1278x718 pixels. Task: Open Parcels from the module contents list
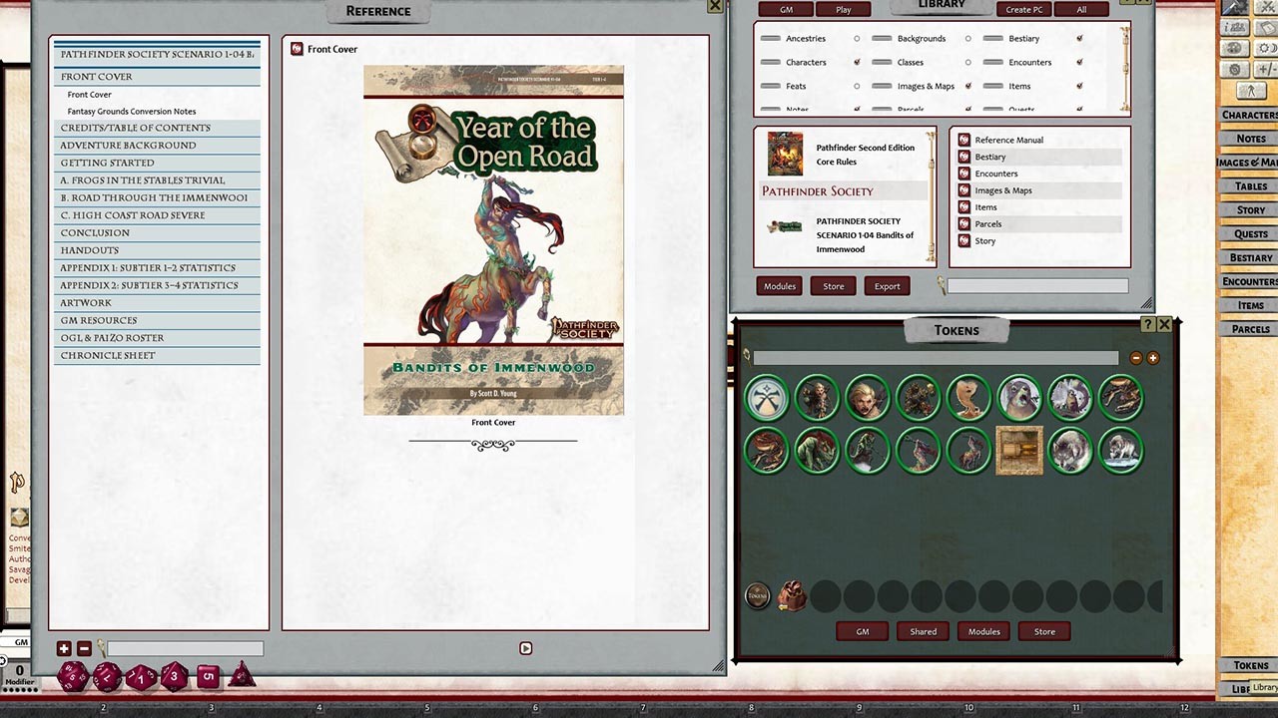click(x=987, y=223)
